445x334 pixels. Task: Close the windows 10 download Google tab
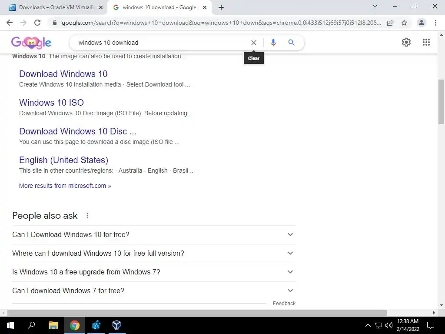(205, 8)
